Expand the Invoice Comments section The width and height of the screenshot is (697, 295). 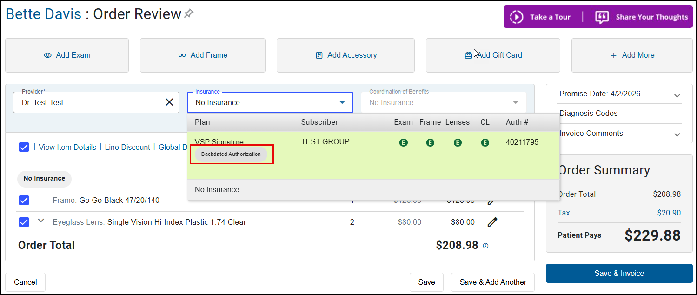(677, 134)
